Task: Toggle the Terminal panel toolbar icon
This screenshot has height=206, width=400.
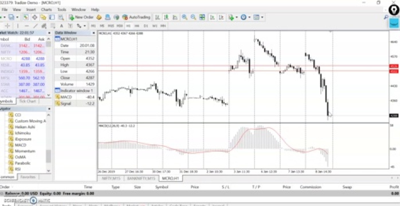Action: [x=52, y=17]
